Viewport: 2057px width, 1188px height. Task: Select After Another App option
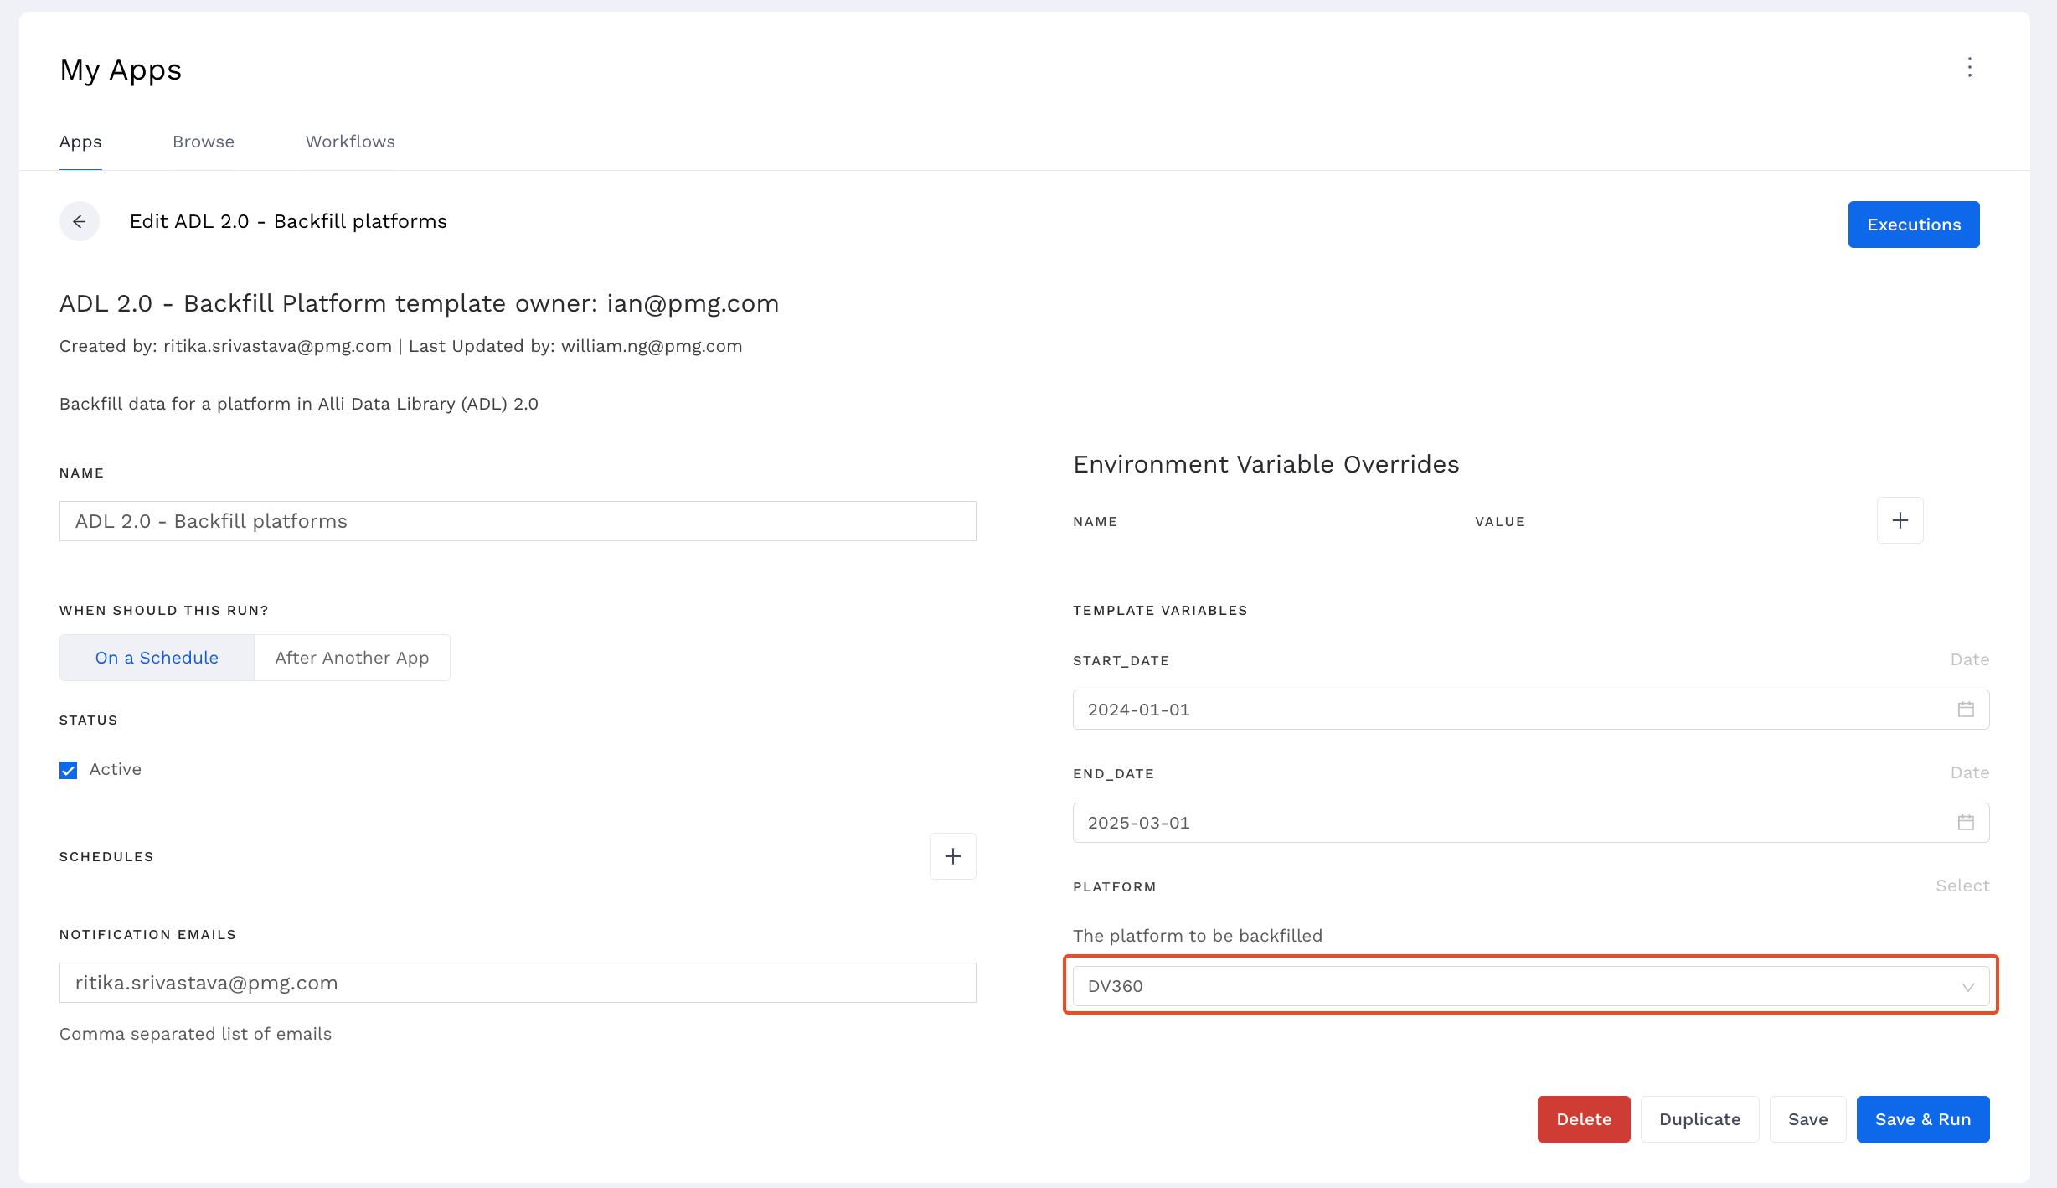tap(352, 658)
